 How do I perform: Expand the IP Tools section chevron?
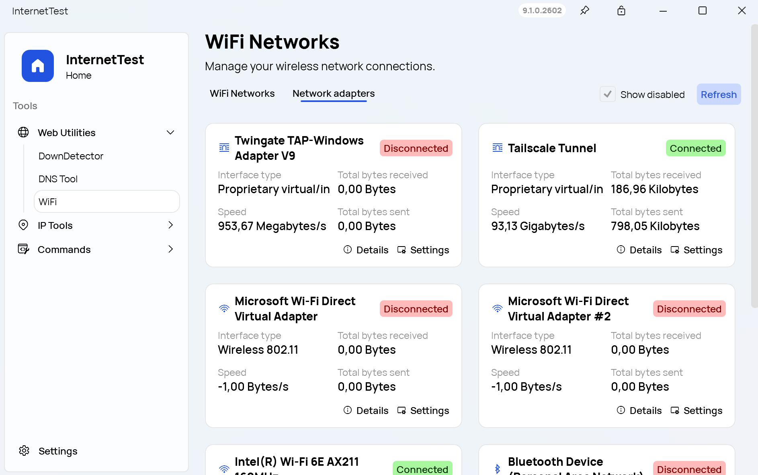tap(170, 225)
